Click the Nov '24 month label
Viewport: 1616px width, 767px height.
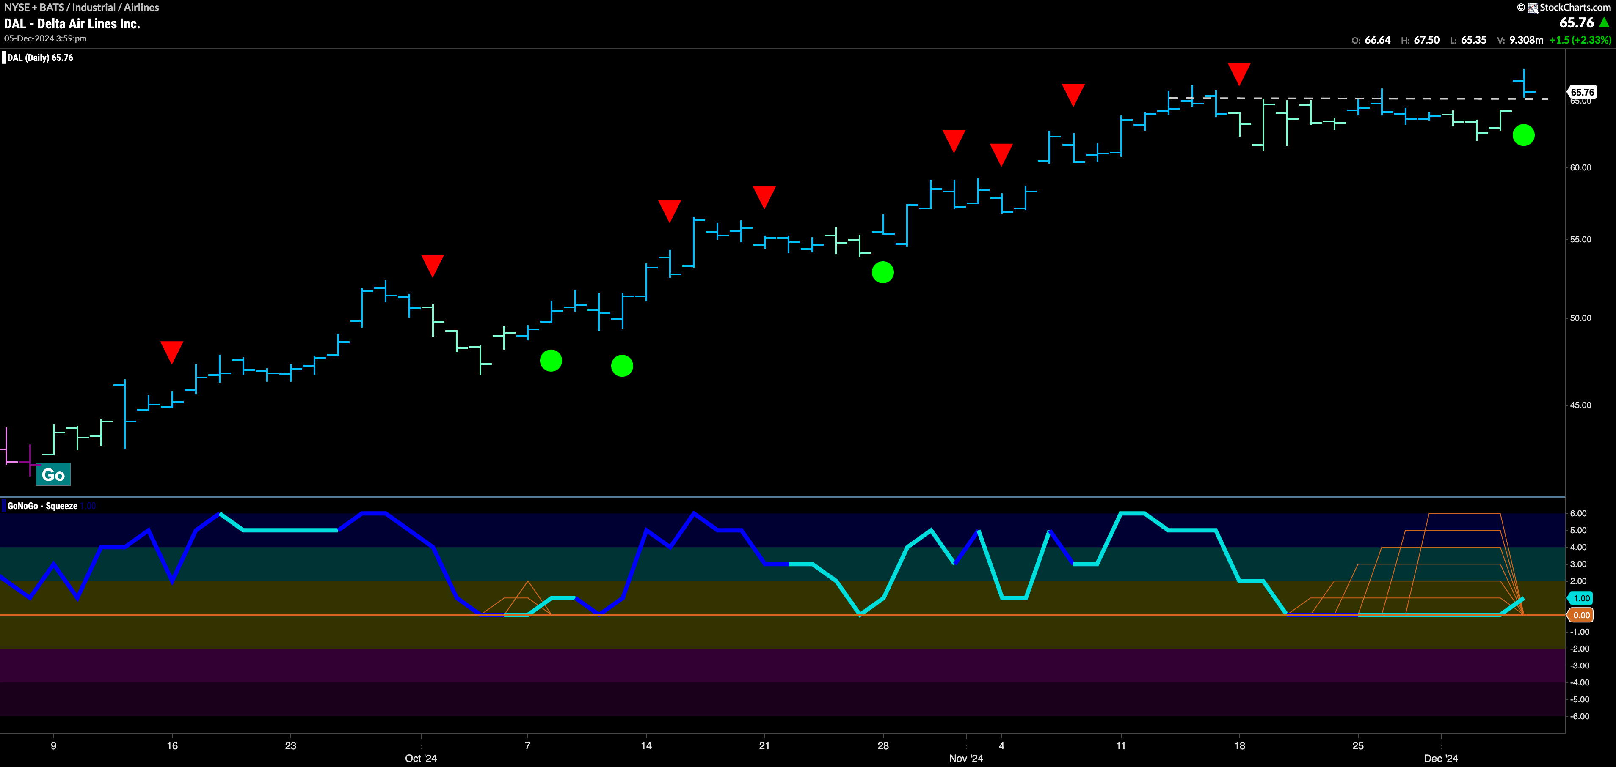pyautogui.click(x=966, y=758)
